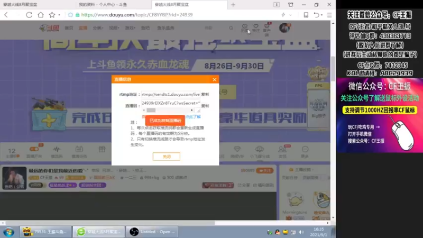Click the Douyu search input box

tap(215, 28)
